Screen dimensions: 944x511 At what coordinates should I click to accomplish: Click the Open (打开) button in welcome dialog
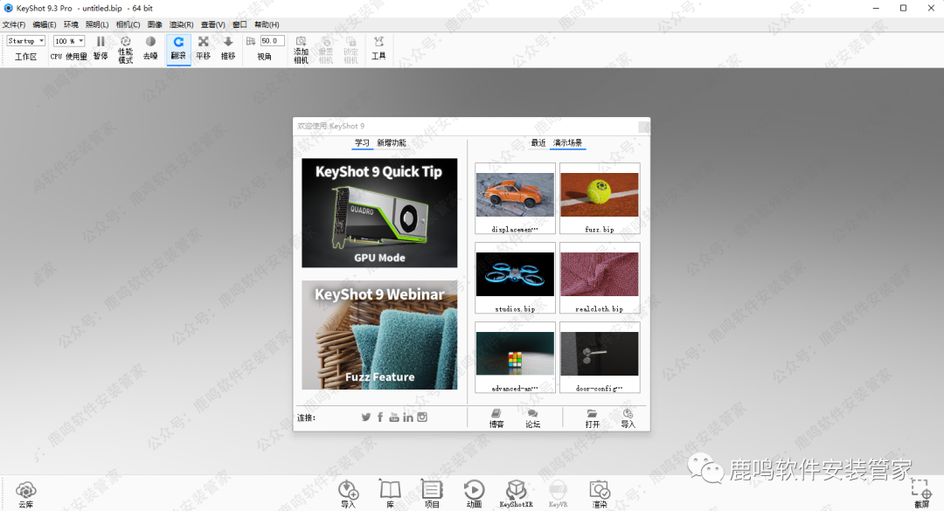tap(593, 418)
